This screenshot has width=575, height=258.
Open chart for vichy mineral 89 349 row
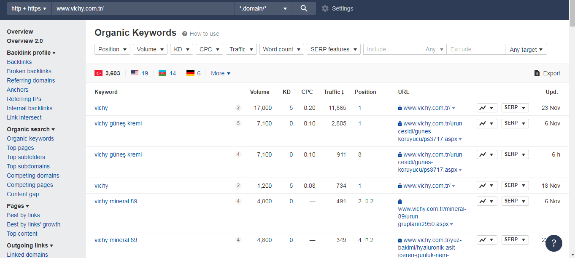pyautogui.click(x=487, y=240)
